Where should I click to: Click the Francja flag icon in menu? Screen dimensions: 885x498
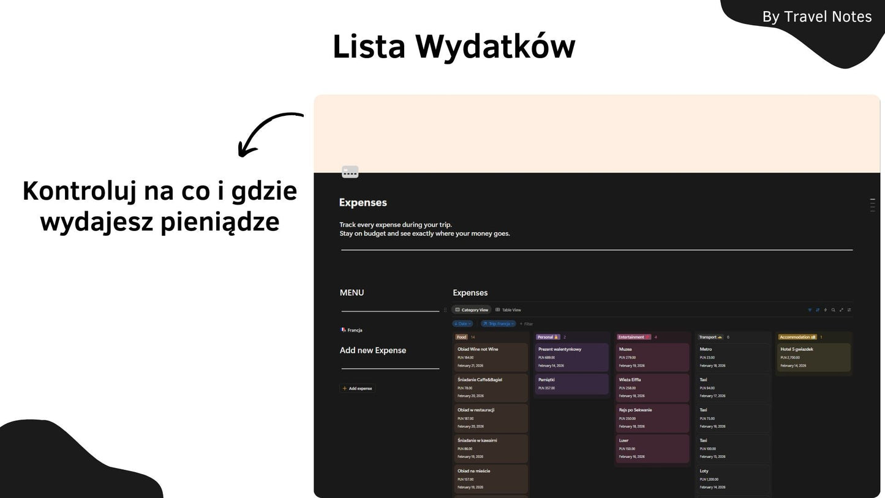click(344, 330)
